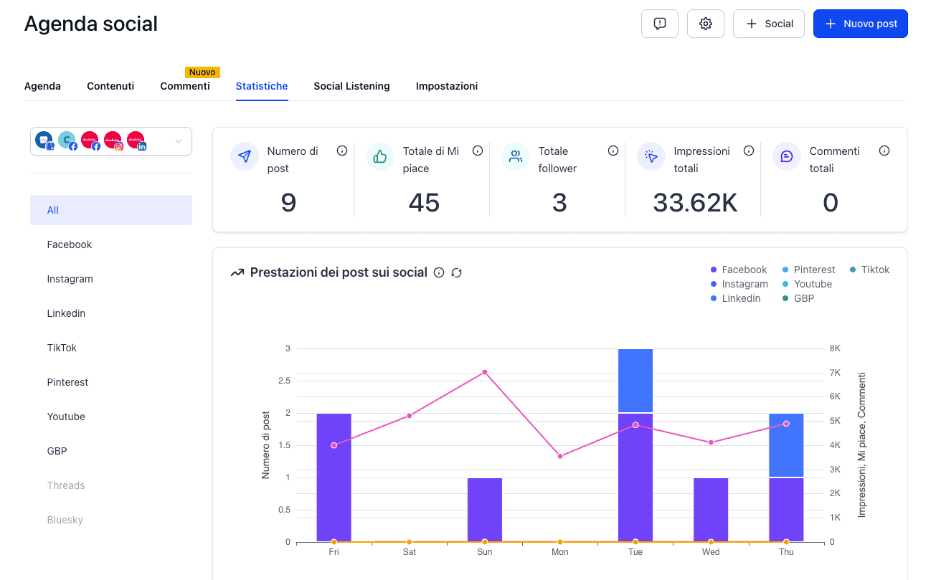Click the Social add button

(x=769, y=24)
